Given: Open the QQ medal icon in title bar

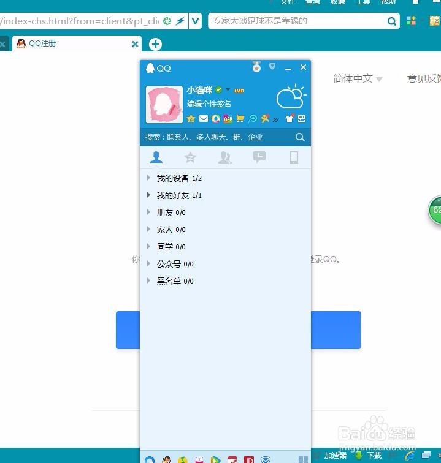Looking at the screenshot, I should (256, 67).
